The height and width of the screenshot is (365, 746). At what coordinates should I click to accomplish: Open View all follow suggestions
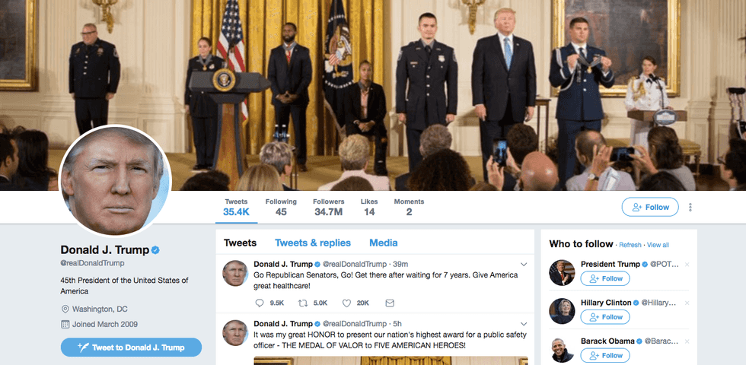[x=658, y=245]
